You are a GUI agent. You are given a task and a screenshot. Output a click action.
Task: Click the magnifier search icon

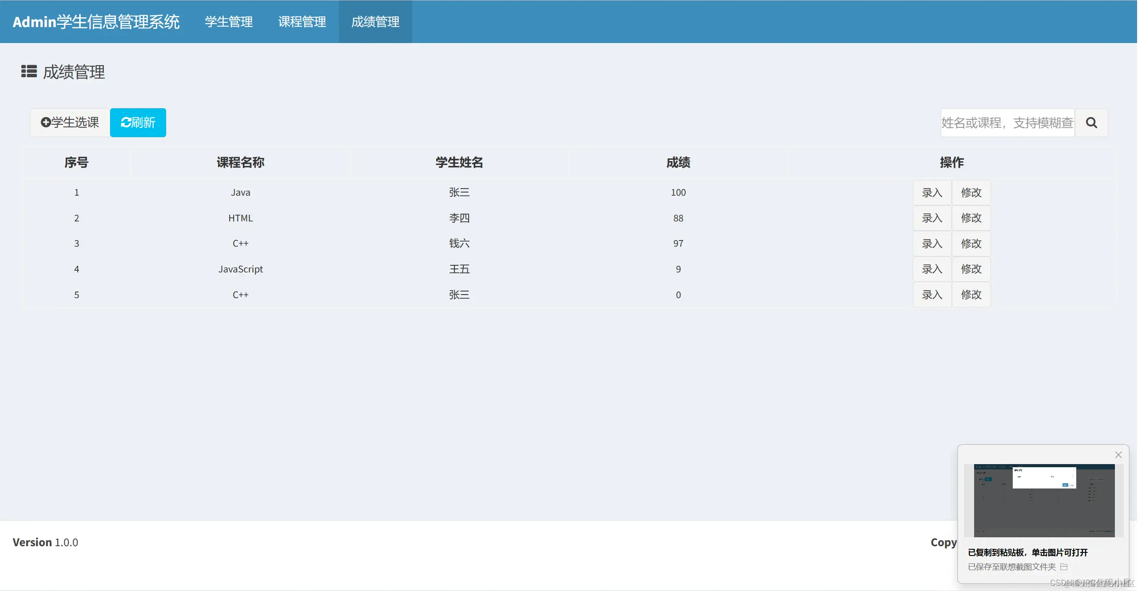coord(1091,122)
